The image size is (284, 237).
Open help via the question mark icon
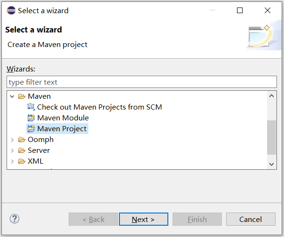15,219
